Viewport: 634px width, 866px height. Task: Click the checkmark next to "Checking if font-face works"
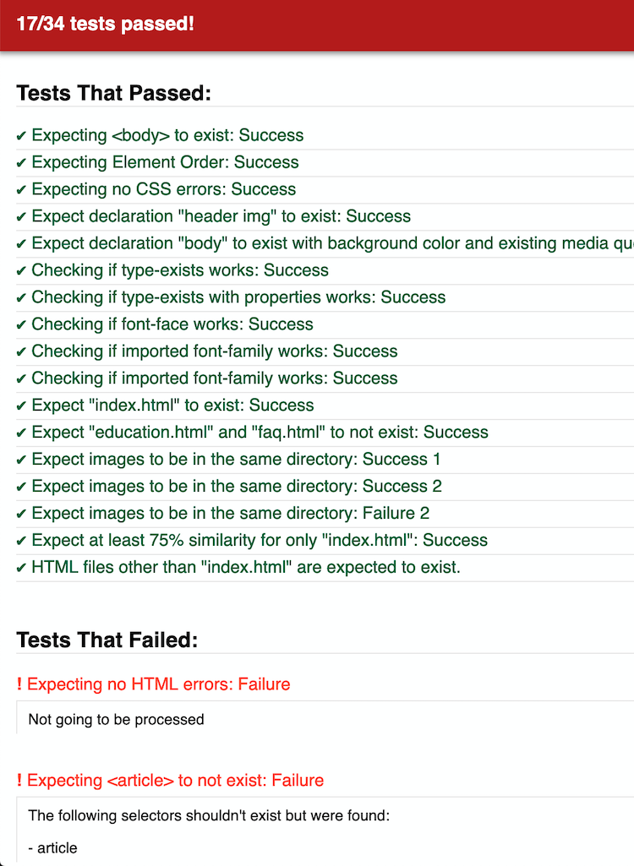tap(21, 325)
